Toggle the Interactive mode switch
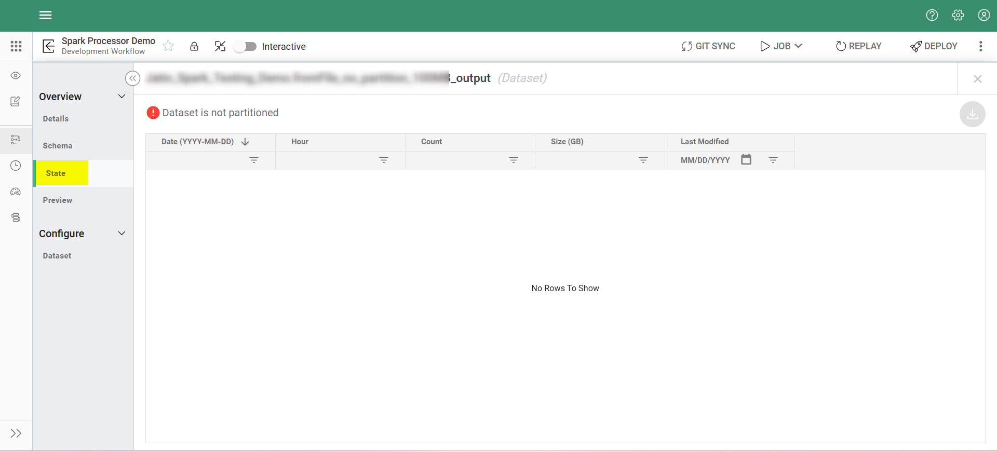The height and width of the screenshot is (452, 997). [x=245, y=47]
